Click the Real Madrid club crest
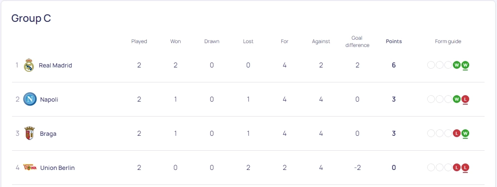 pyautogui.click(x=29, y=65)
